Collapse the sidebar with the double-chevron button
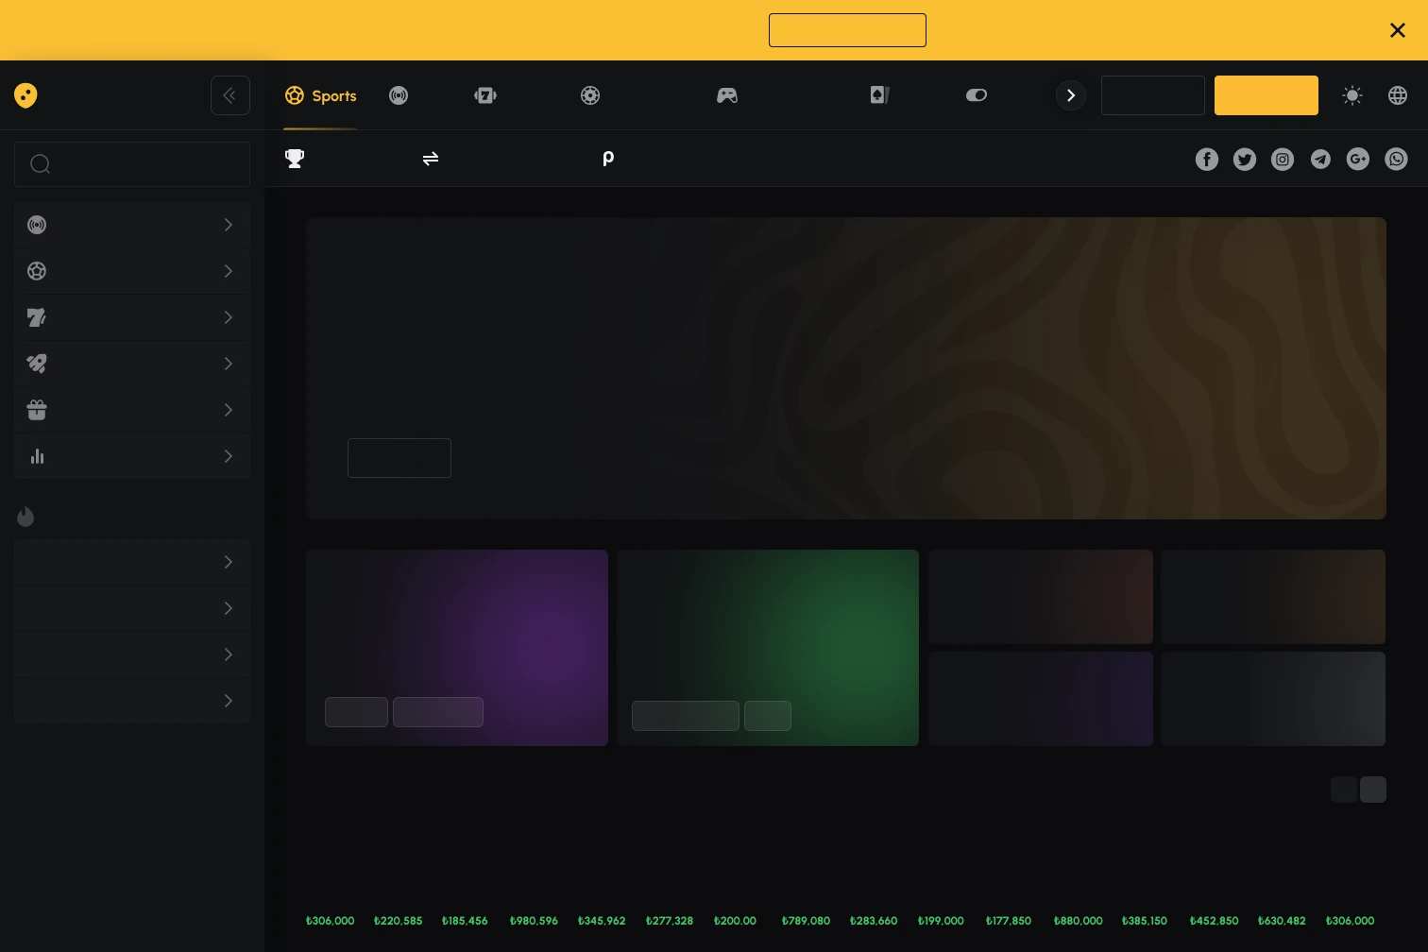 tap(230, 95)
